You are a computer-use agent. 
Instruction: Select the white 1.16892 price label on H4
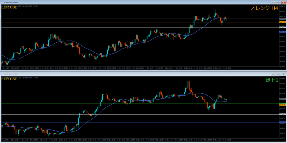point(283,27)
